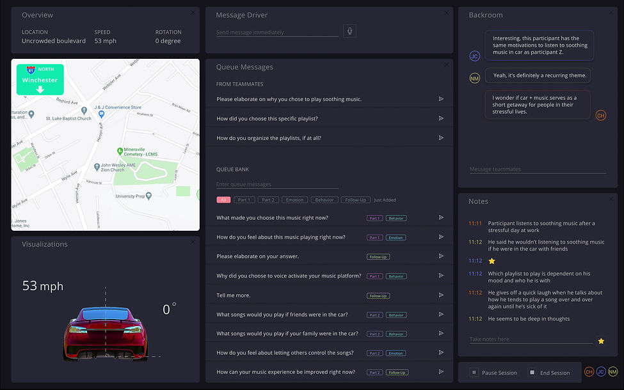The height and width of the screenshot is (390, 624).
Task: Click the red car visualization
Action: tap(106, 333)
